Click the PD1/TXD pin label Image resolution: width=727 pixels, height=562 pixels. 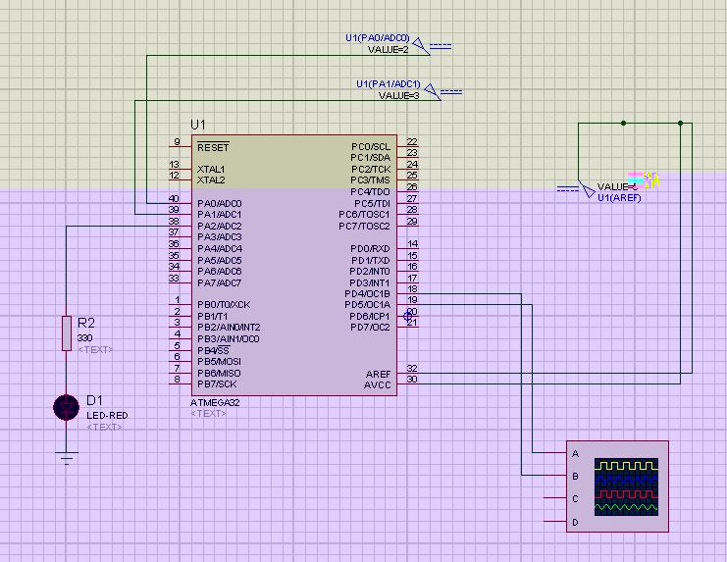pos(370,260)
